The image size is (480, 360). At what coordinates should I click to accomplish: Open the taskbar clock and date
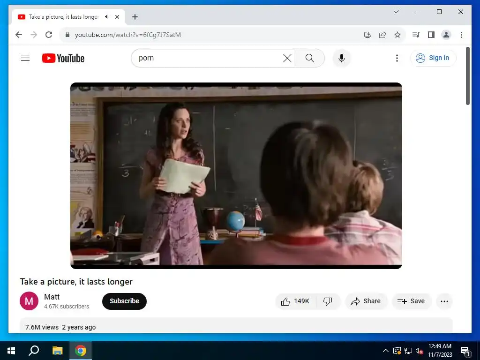click(440, 351)
